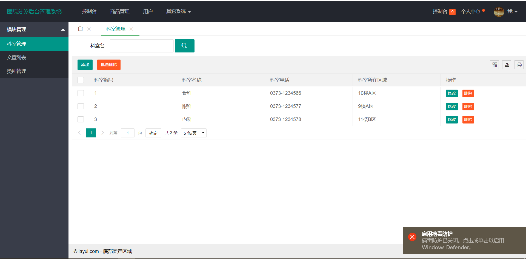Image resolution: width=526 pixels, height=259 pixels.
Task: Dismiss the 启用病毒防护 notification with its X icon
Action: pyautogui.click(x=412, y=237)
